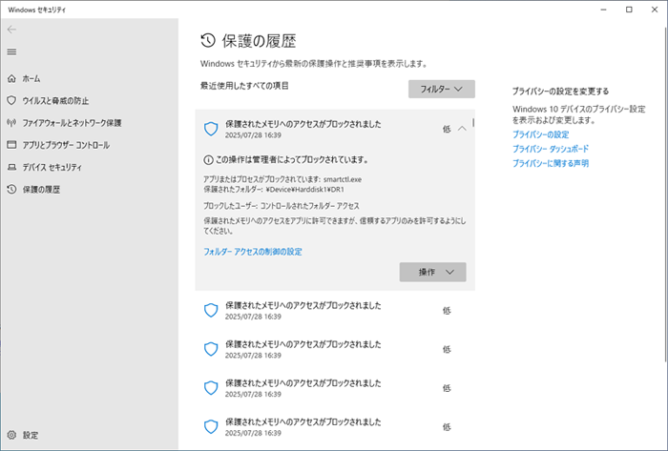The image size is (668, 451).
Task: Click the history icon beside 保護の履歴 heading
Action: click(208, 40)
